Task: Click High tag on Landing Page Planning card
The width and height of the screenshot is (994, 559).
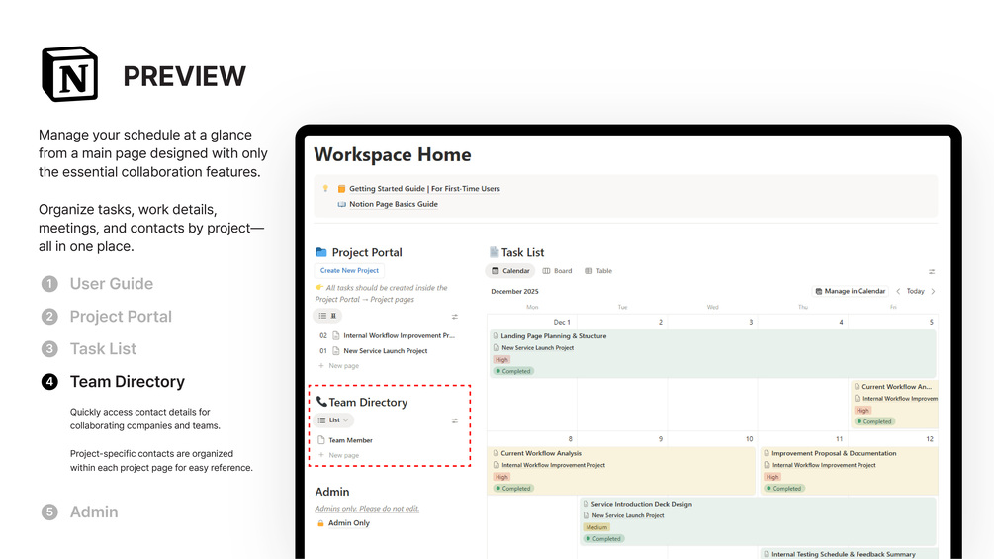Action: pyautogui.click(x=502, y=360)
